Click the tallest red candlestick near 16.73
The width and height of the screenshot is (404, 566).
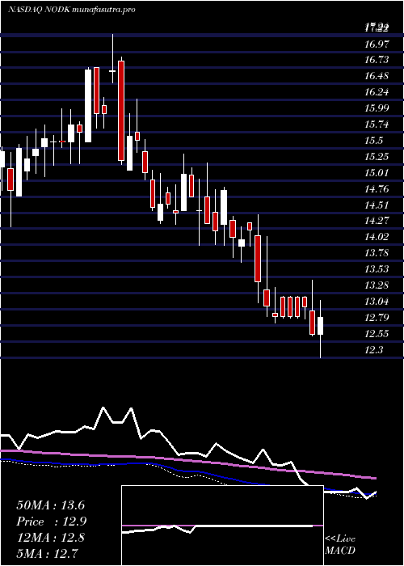121,111
